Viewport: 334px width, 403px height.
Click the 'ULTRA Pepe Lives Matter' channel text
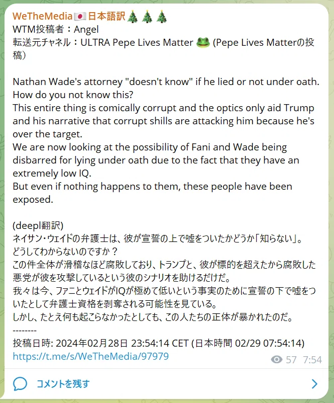137,42
